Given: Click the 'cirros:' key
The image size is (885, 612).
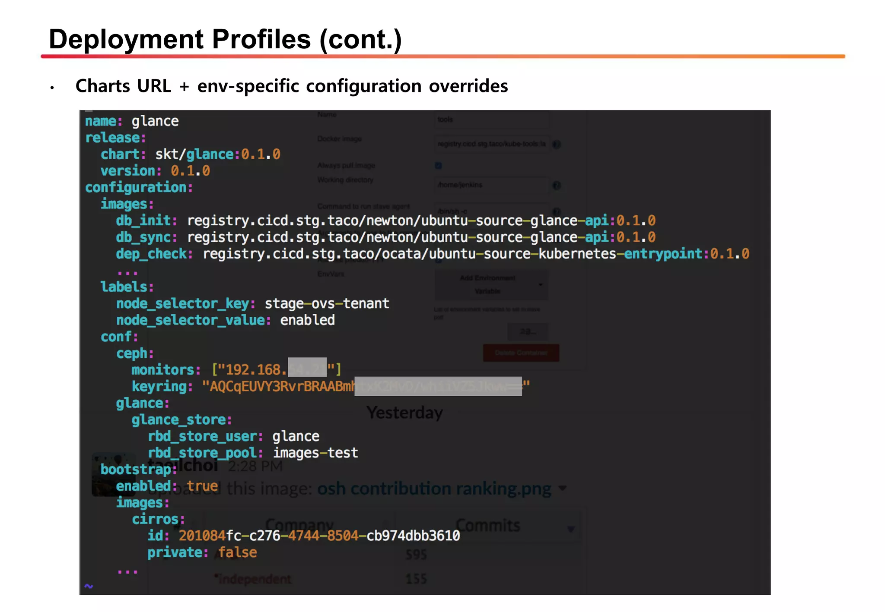Looking at the screenshot, I should (x=158, y=519).
